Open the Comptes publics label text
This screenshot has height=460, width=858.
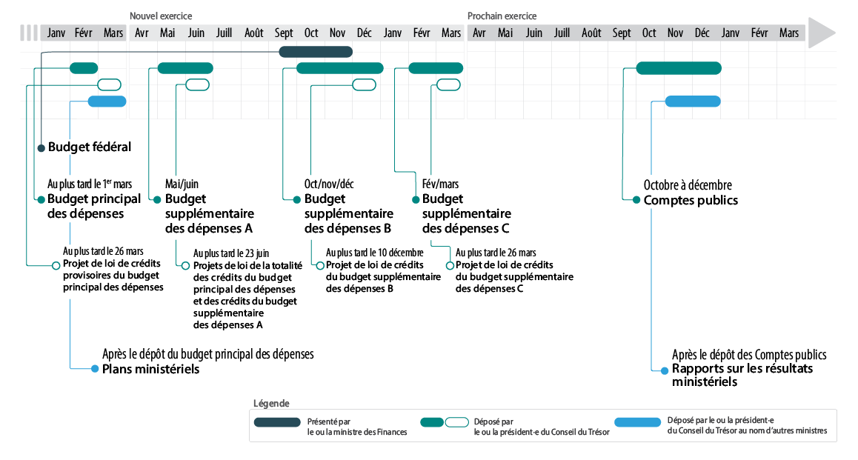pos(691,200)
